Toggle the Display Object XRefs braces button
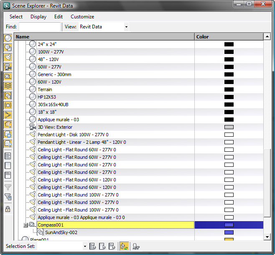Viewport: 275px width, 255px height. point(8,105)
